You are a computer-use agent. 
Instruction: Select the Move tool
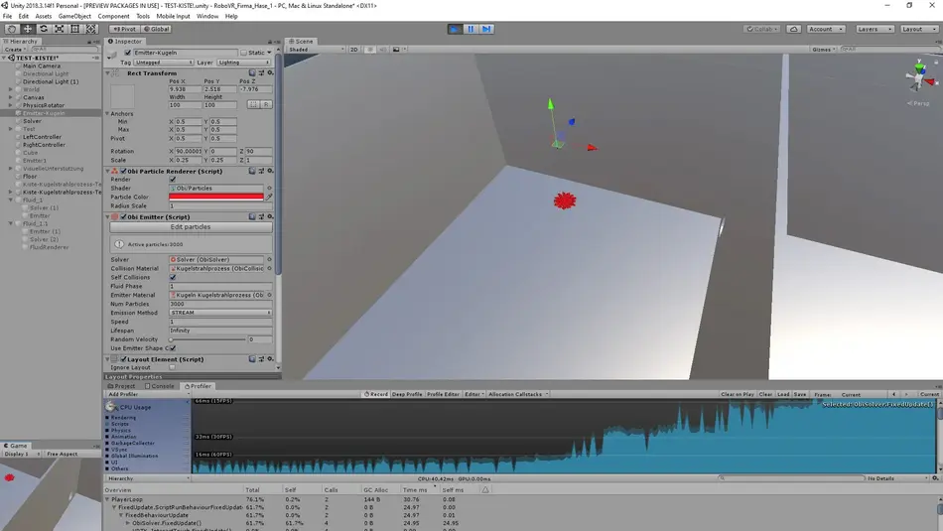click(28, 29)
